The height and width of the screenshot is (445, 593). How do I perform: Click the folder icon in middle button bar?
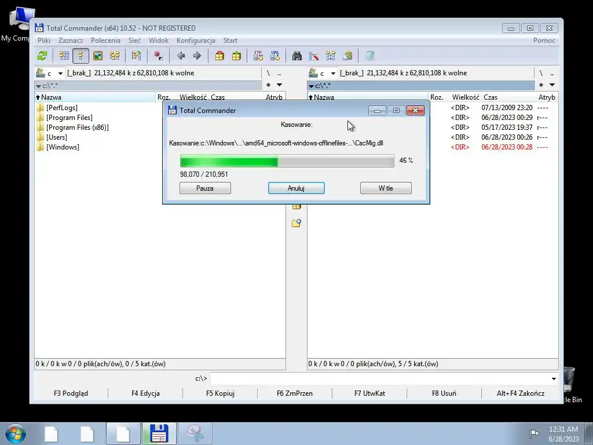pyautogui.click(x=296, y=223)
